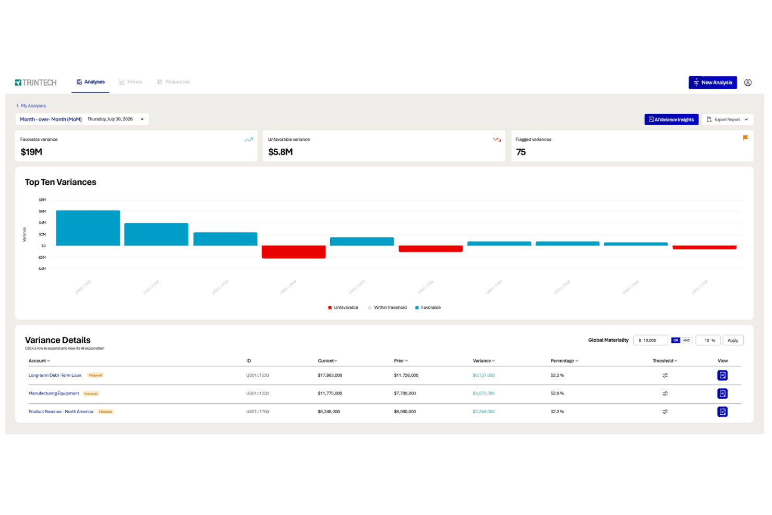Viewport: 772px width, 515px height.
Task: Open AI explanation view for Long-term Debt row
Action: pos(722,375)
